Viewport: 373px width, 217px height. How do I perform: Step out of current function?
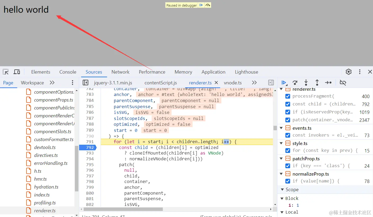317,83
